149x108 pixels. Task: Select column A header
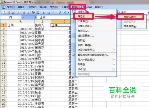coord(21,21)
